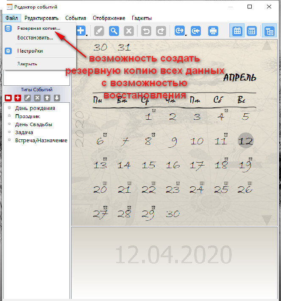The image size is (281, 301).
Task: Select the Задача event type
Action: [x=24, y=132]
